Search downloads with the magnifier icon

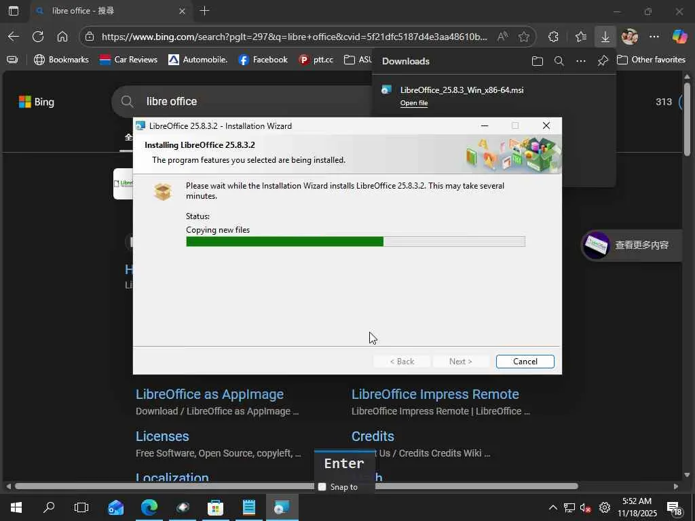pyautogui.click(x=559, y=61)
